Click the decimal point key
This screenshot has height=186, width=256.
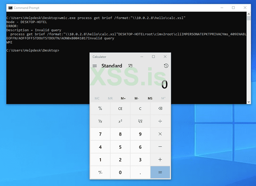point(140,172)
